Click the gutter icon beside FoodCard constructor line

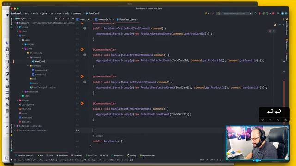pos(85,28)
